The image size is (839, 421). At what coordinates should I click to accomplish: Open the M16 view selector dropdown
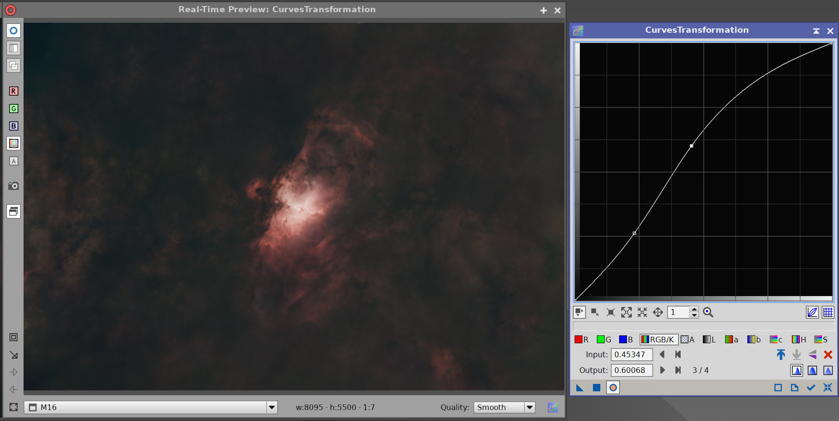point(271,407)
